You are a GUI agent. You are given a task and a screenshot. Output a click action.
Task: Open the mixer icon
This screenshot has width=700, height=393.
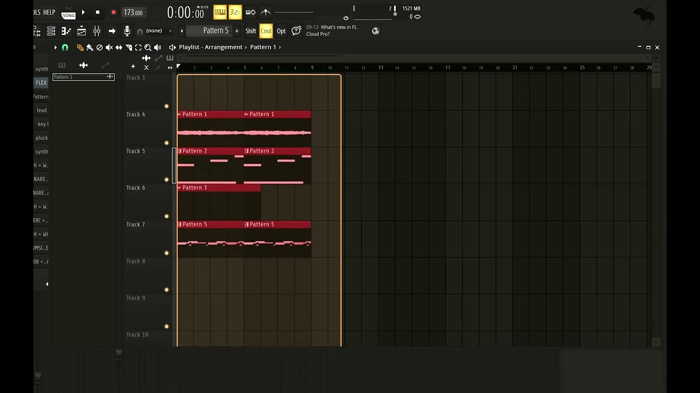pos(97,31)
